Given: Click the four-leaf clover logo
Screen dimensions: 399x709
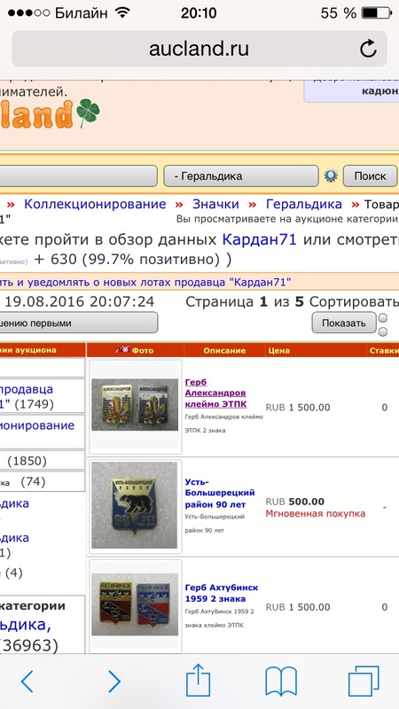Looking at the screenshot, I should click(88, 113).
